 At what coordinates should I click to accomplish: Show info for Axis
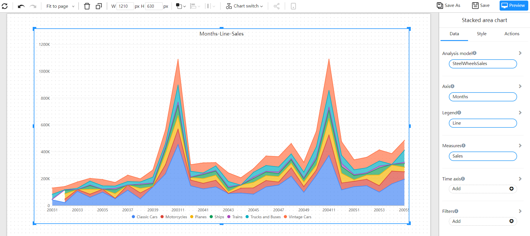coord(452,86)
